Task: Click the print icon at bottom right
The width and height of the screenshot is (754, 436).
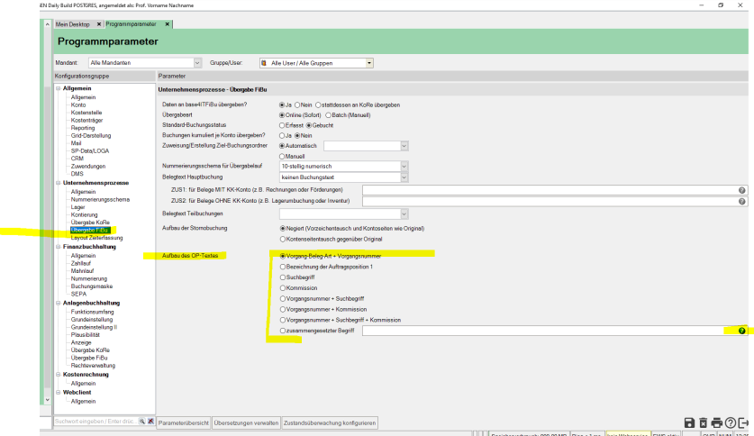Action: pos(716,422)
